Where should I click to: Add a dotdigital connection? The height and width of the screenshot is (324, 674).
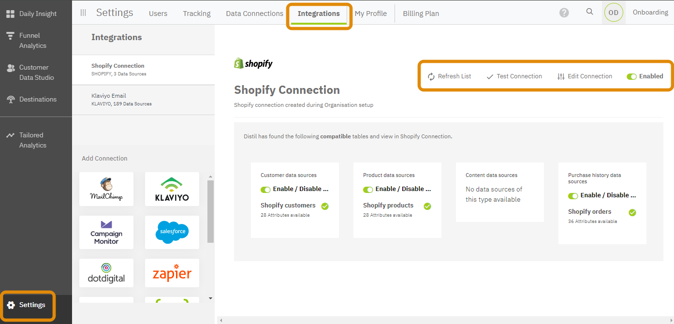106,273
